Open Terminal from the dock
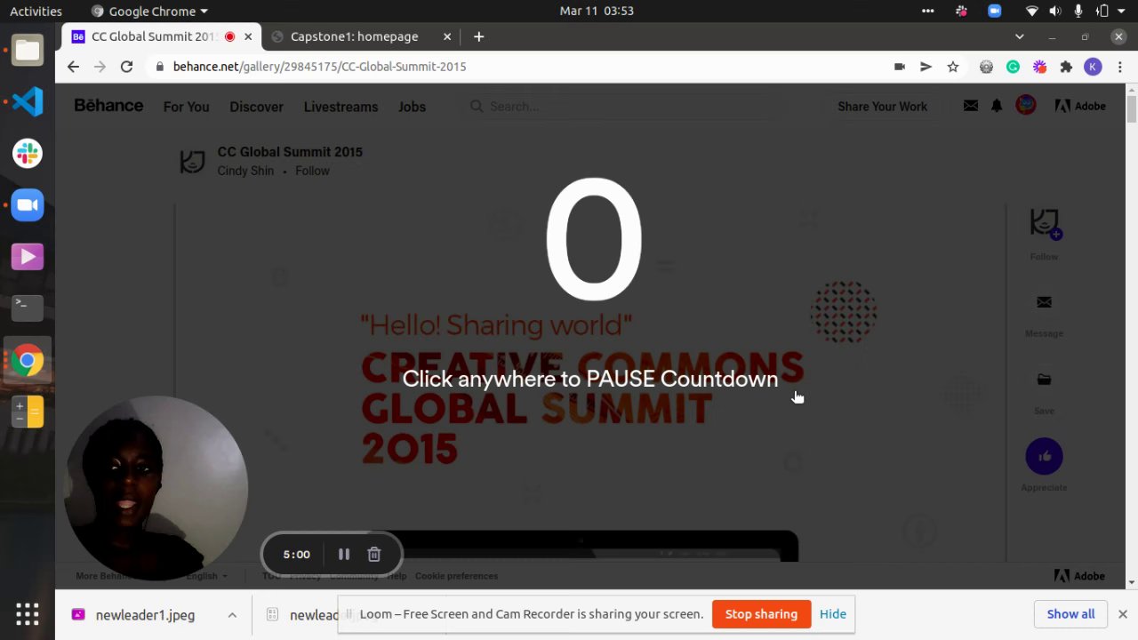Screen dimensions: 1138x640 point(28,308)
